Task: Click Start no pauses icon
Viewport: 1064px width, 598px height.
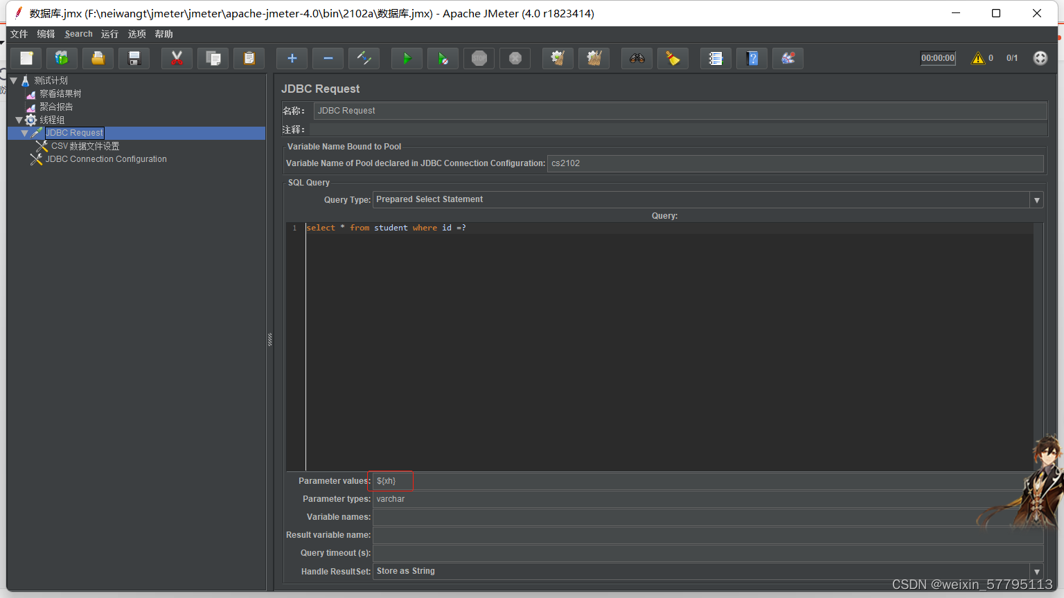Action: (443, 59)
